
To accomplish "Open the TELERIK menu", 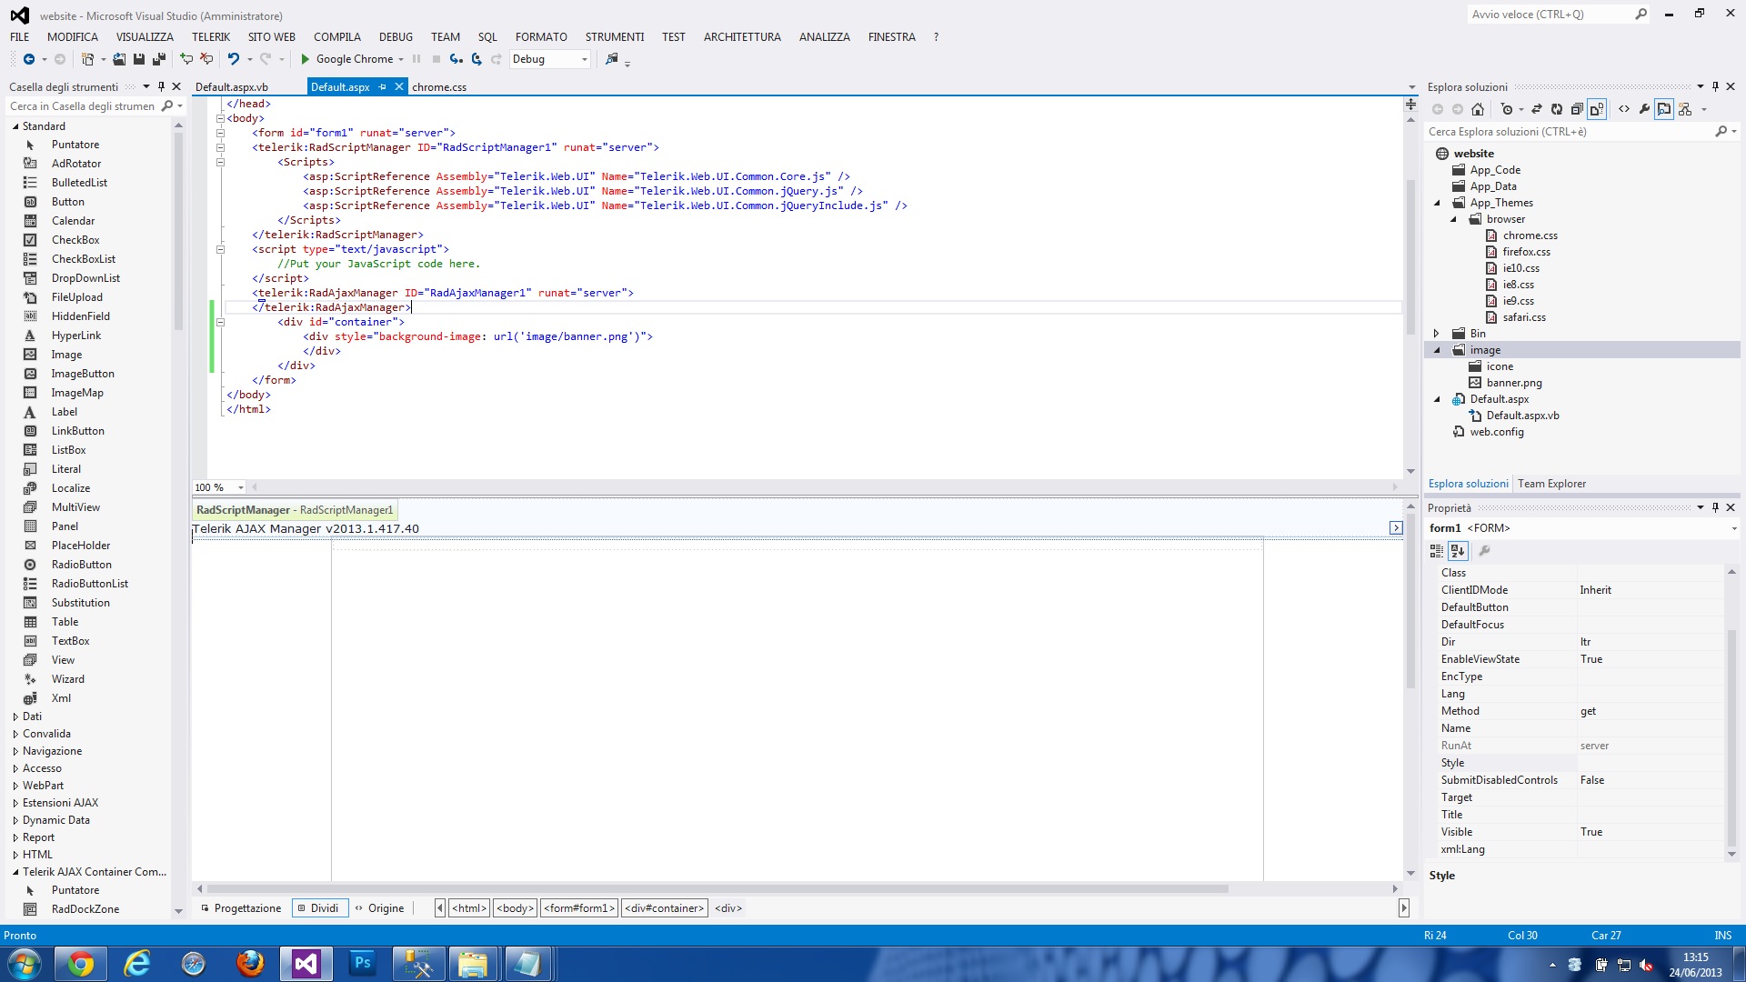I will tap(211, 37).
